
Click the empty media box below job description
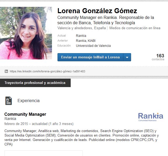[x=44, y=153]
